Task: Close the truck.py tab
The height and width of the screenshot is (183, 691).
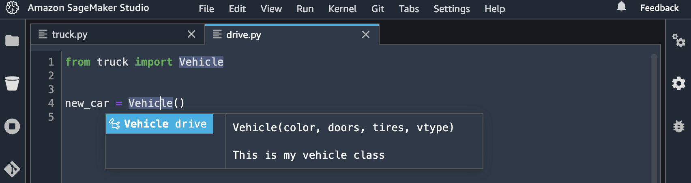Action: point(191,34)
